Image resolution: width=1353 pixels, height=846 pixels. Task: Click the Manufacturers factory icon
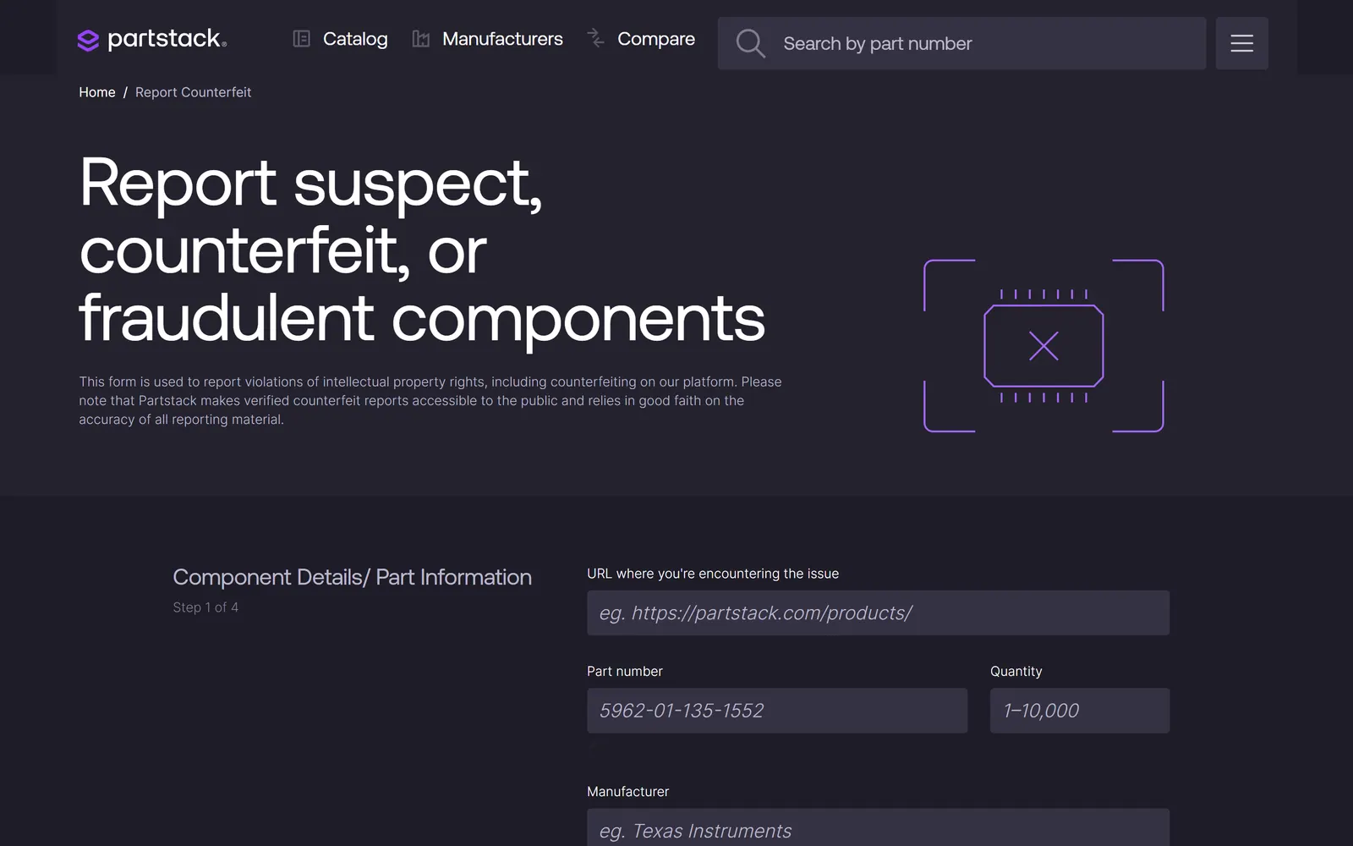point(420,39)
